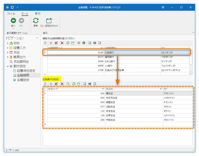Click the refresh icon in the title bar
Viewport: 199px width, 156px height.
point(12,7)
